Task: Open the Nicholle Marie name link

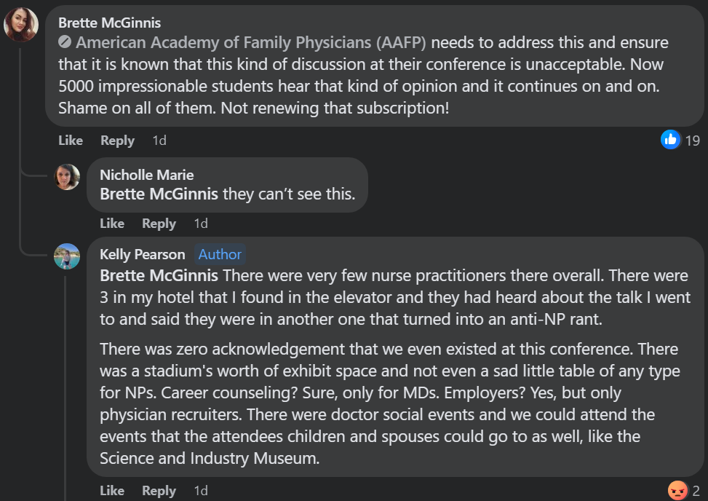Action: (147, 175)
